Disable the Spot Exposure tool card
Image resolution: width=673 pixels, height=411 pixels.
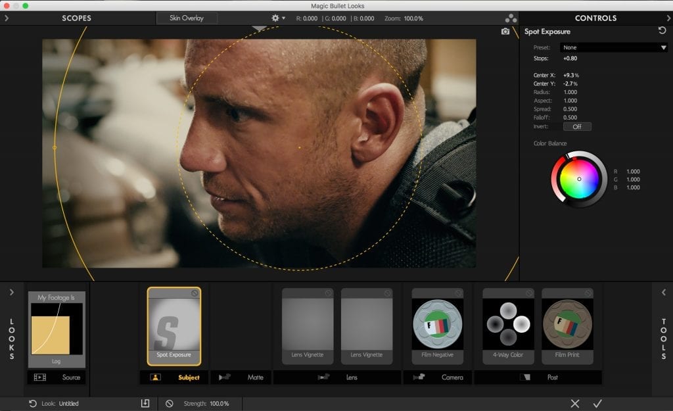click(x=195, y=293)
